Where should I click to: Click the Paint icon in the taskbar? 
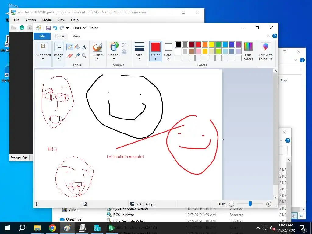(x=67, y=228)
